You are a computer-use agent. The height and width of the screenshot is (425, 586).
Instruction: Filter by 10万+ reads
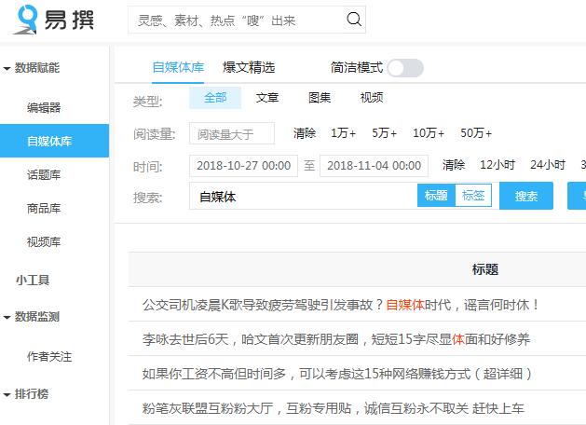(429, 133)
